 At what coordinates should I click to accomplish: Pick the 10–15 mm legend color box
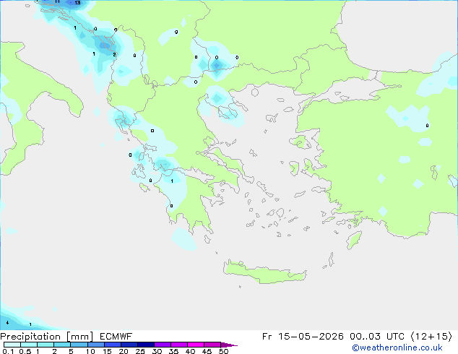click(x=95, y=345)
